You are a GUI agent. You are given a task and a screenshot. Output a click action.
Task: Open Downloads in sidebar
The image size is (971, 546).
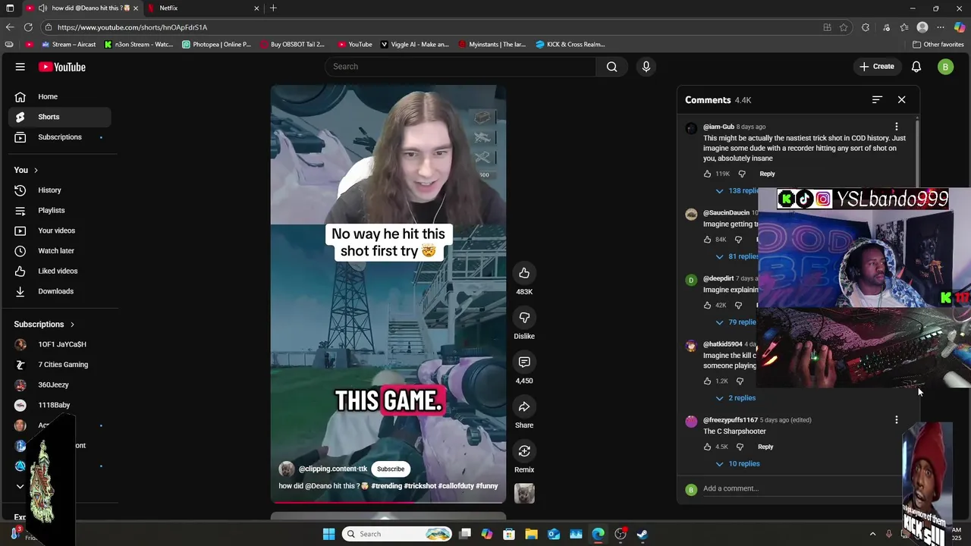59,291
